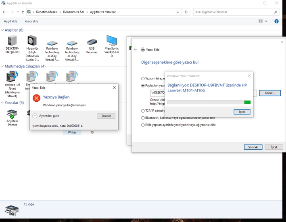The image size is (286, 222).
Task: Click the back arrow in the Yazıcı Ekle wizard
Action: coord(135,50)
